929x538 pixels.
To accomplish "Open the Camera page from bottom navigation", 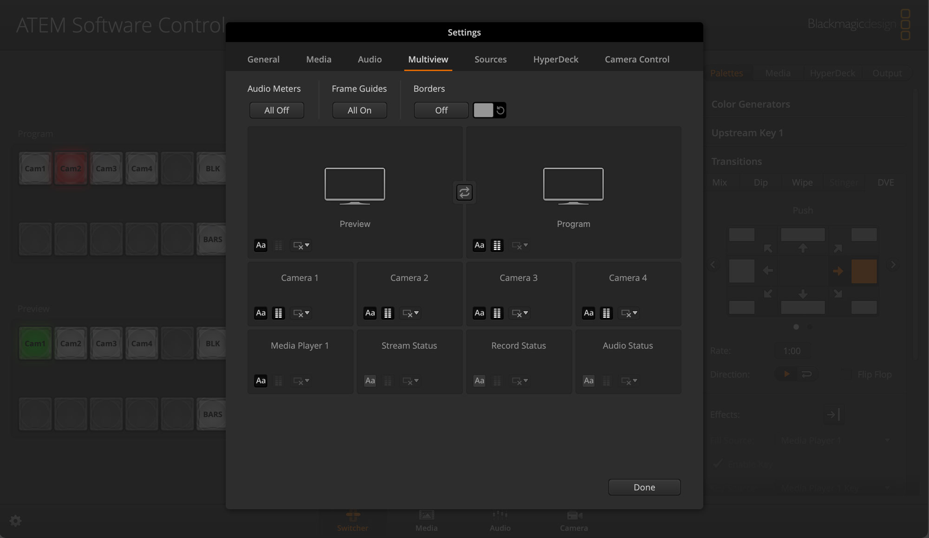I will [x=574, y=521].
